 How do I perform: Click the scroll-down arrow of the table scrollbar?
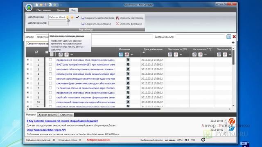coord(233,106)
